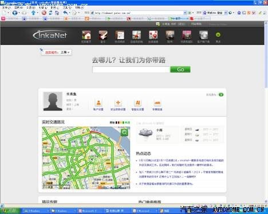The width and height of the screenshot is (268, 214).
Task: Click the browser stop red X button
Action: 44,13
